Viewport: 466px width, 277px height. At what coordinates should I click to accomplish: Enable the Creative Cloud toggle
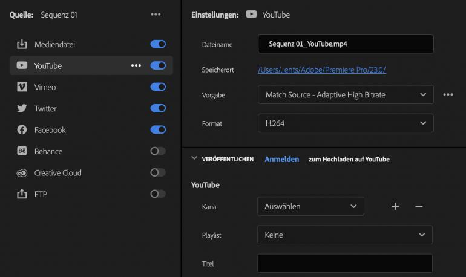(158, 172)
